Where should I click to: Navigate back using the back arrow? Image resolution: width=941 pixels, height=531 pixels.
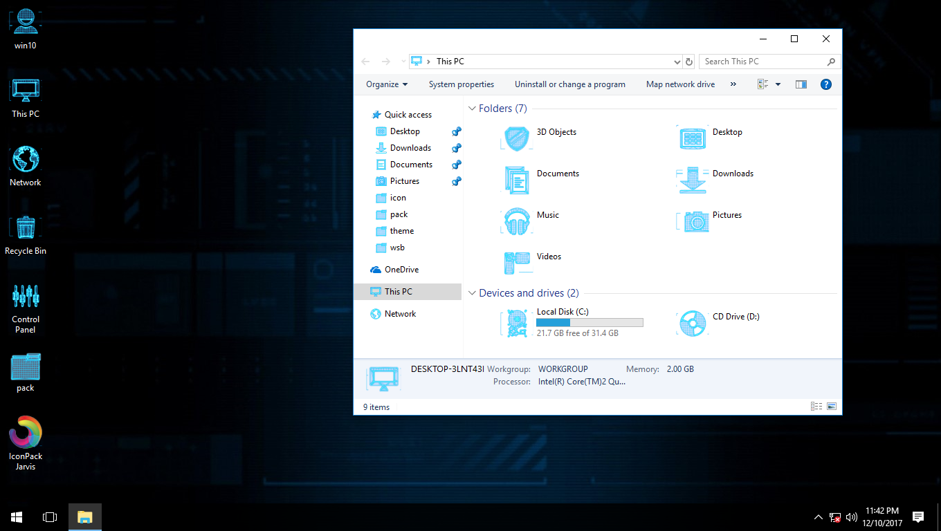tap(365, 61)
